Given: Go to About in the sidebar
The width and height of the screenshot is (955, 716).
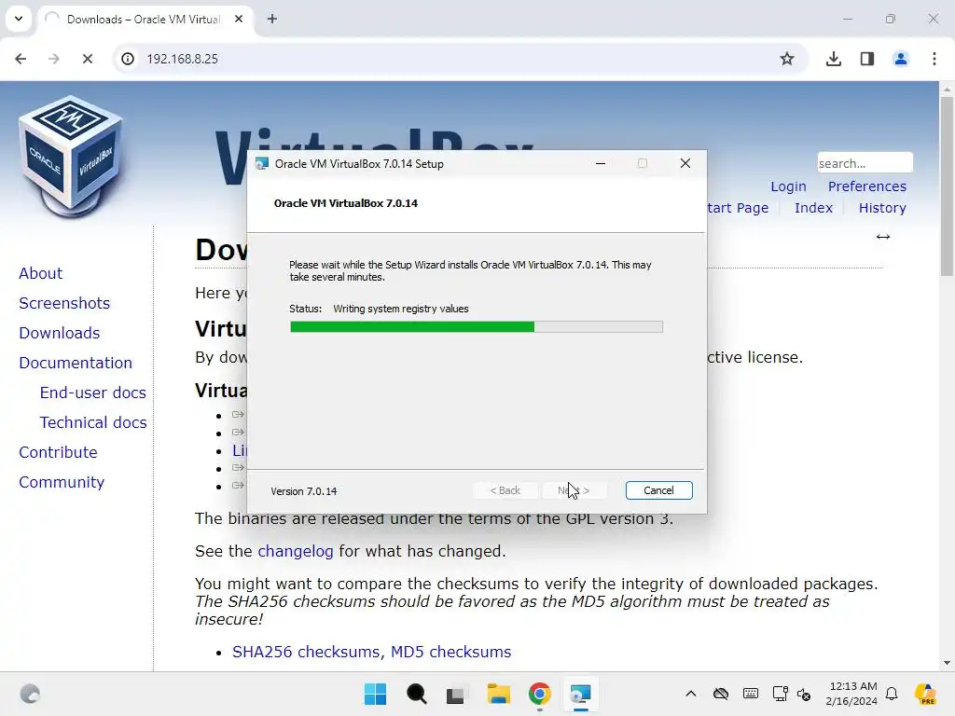Looking at the screenshot, I should (41, 273).
